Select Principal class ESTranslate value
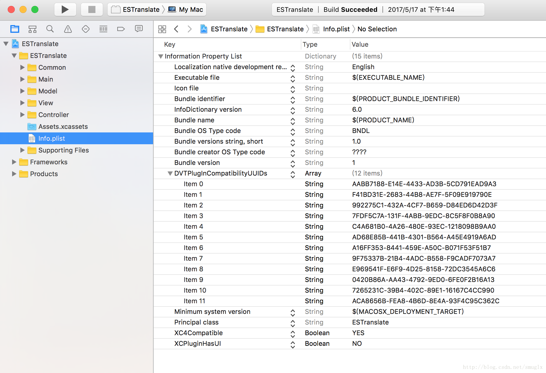Screen dimensions: 546x373 tap(370, 322)
